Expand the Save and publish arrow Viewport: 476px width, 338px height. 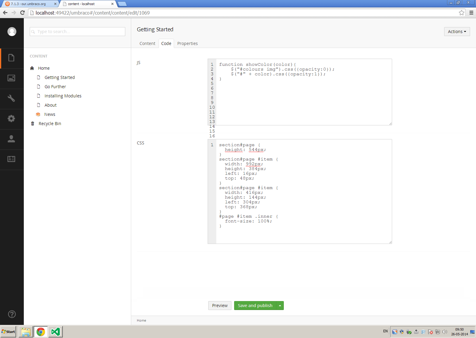pyautogui.click(x=280, y=306)
